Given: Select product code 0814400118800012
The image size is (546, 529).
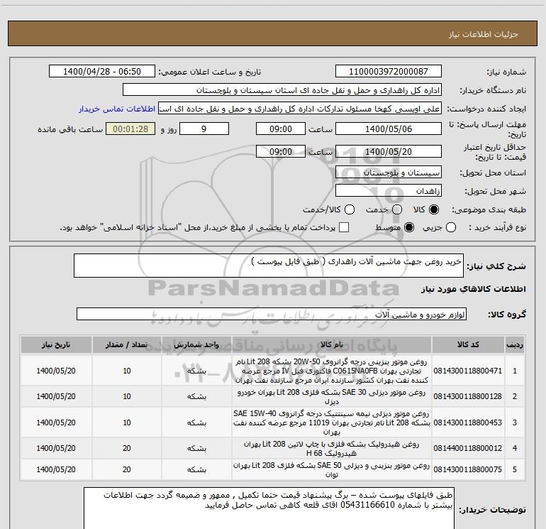Looking at the screenshot, I should [x=468, y=448].
